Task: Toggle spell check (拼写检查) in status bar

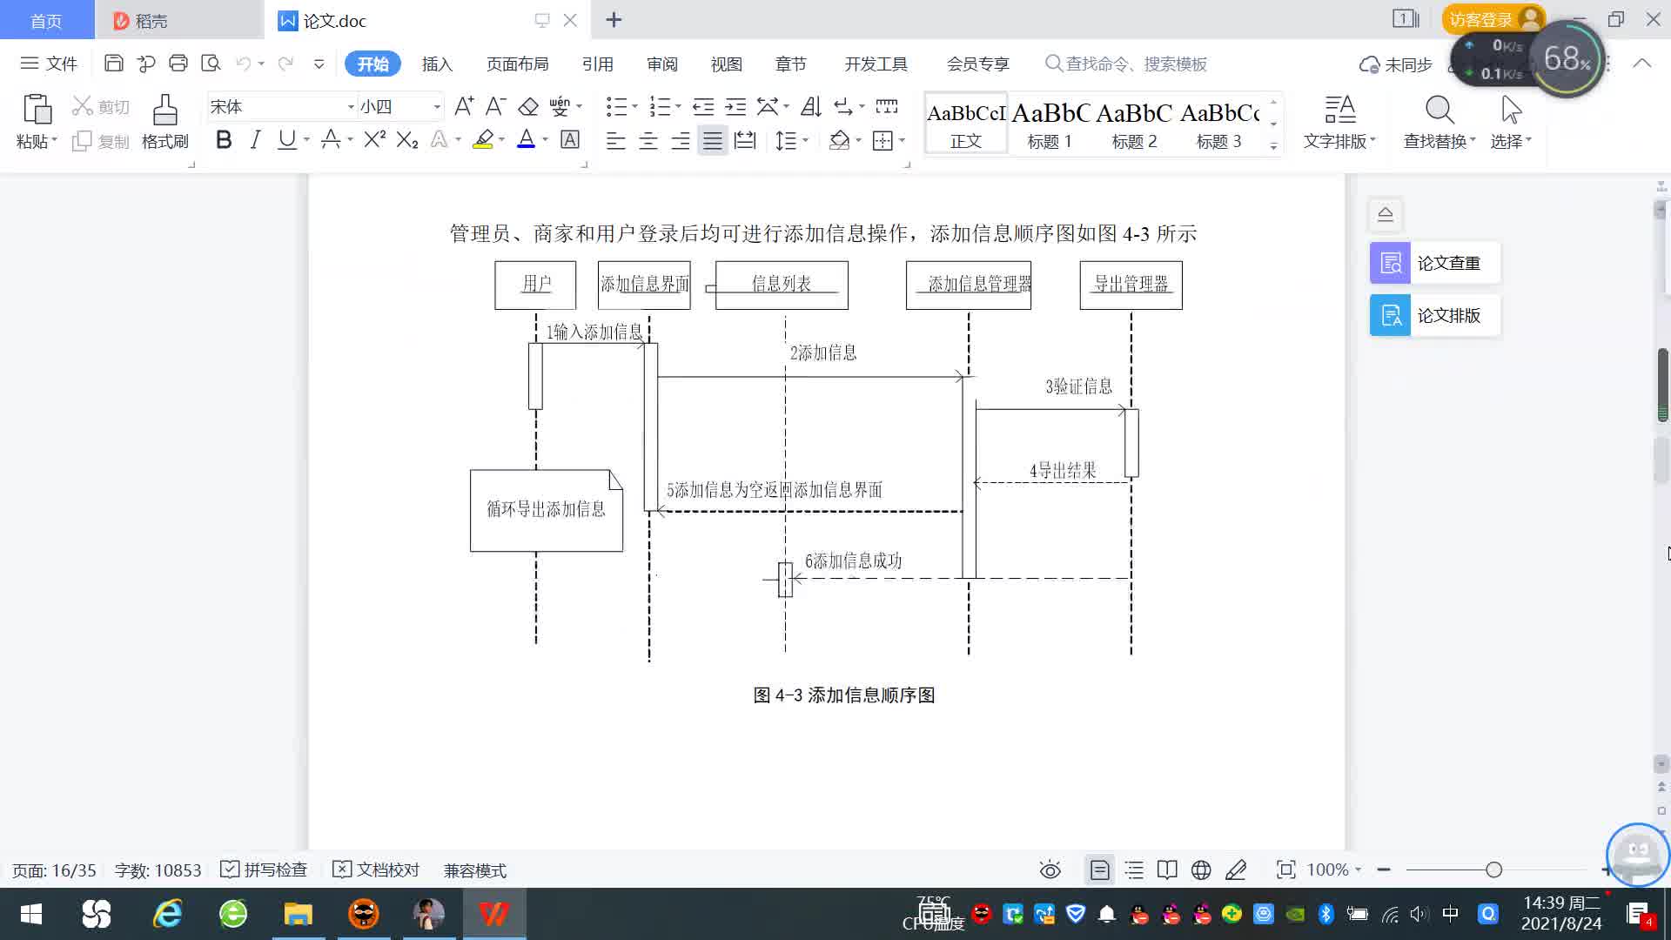Action: point(265,869)
